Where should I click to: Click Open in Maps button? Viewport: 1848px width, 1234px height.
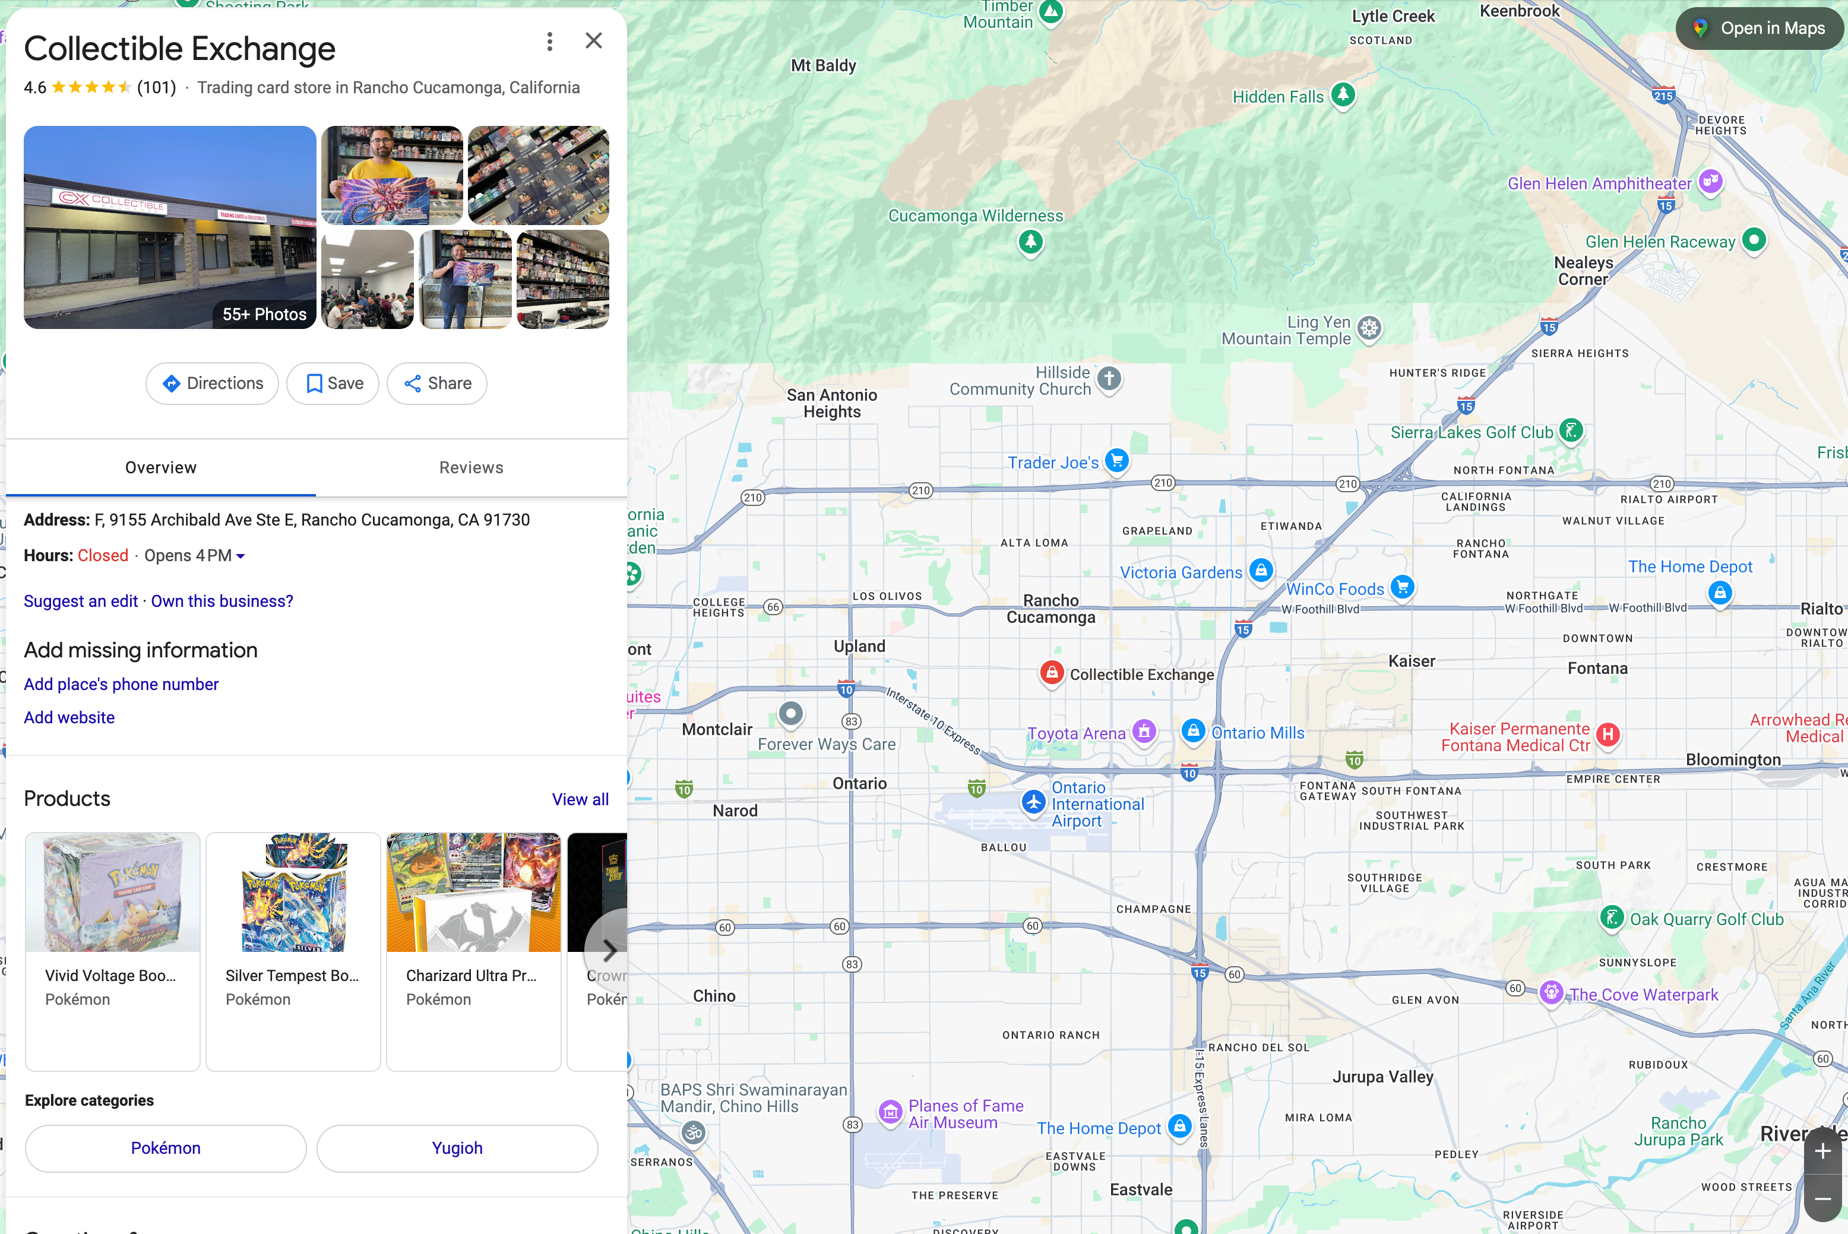tap(1761, 29)
